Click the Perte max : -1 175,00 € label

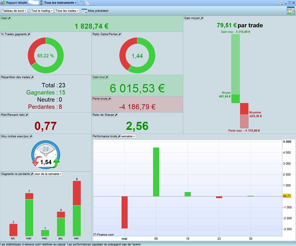(244, 131)
